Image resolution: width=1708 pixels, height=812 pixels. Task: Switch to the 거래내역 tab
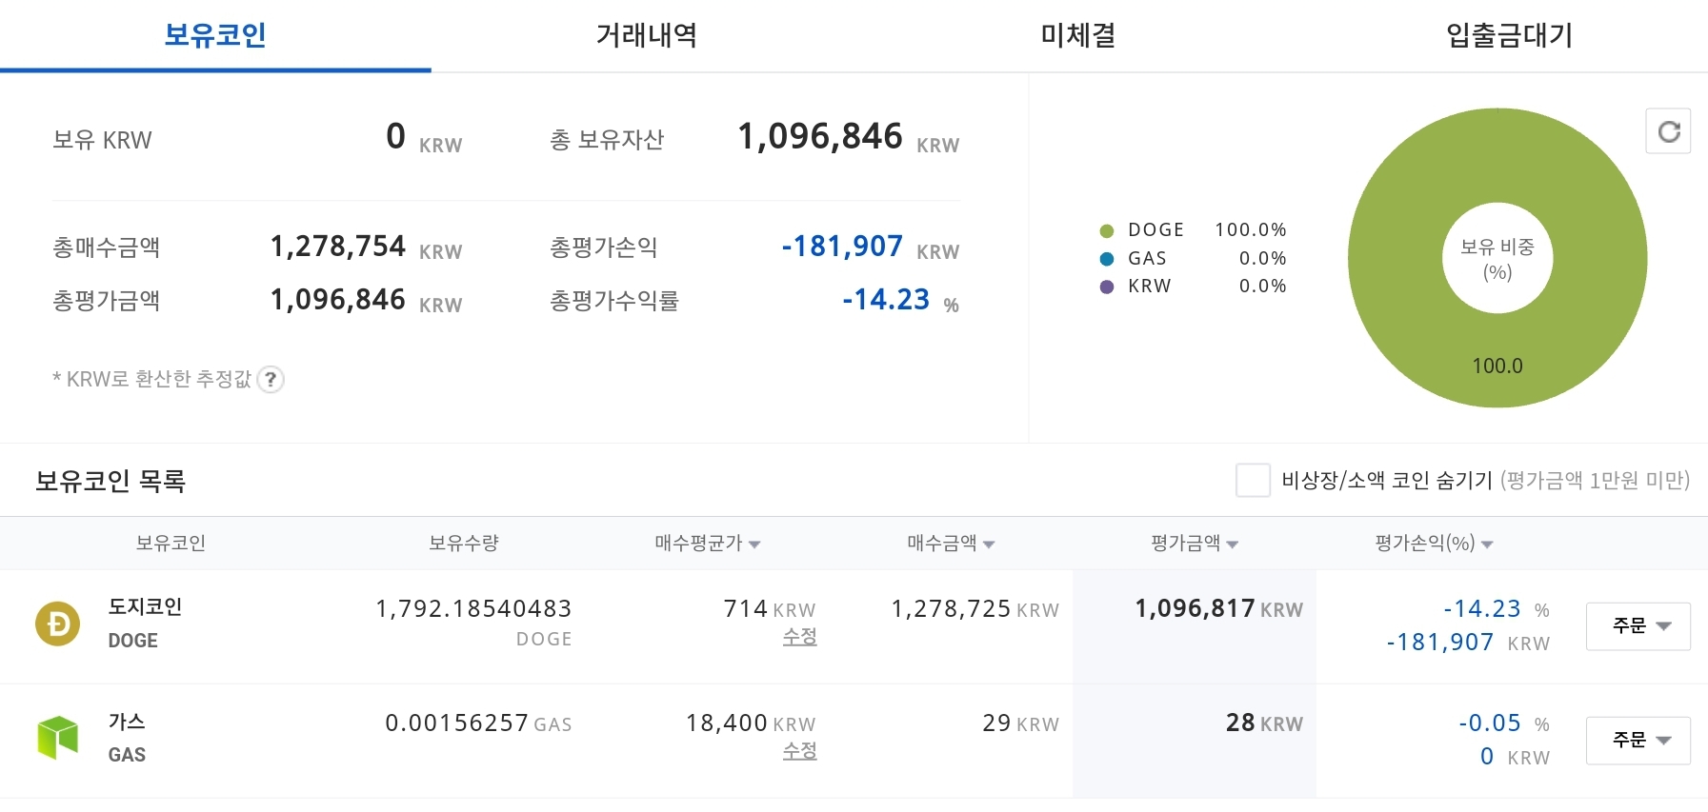point(647,35)
